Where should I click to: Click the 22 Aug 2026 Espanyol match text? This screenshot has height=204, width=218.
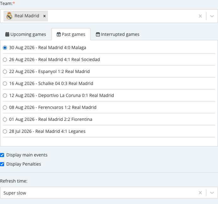pos(49,71)
